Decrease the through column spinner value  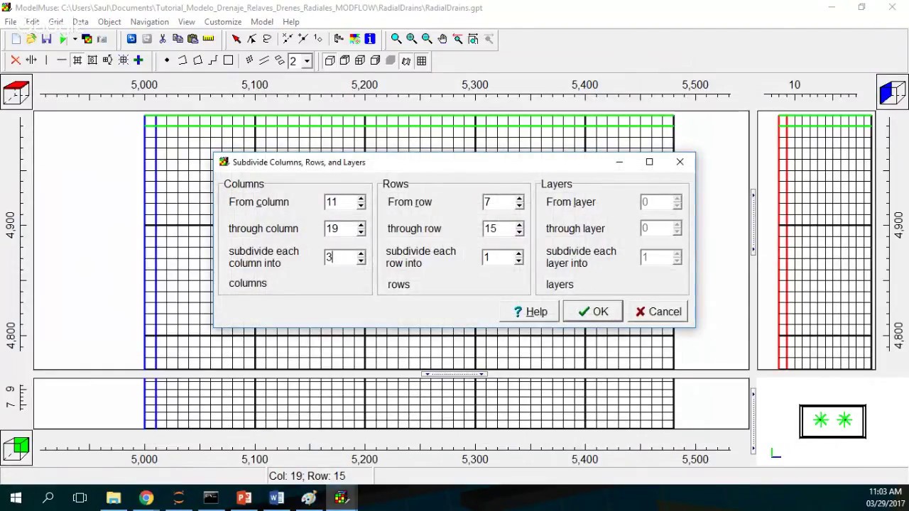point(361,233)
